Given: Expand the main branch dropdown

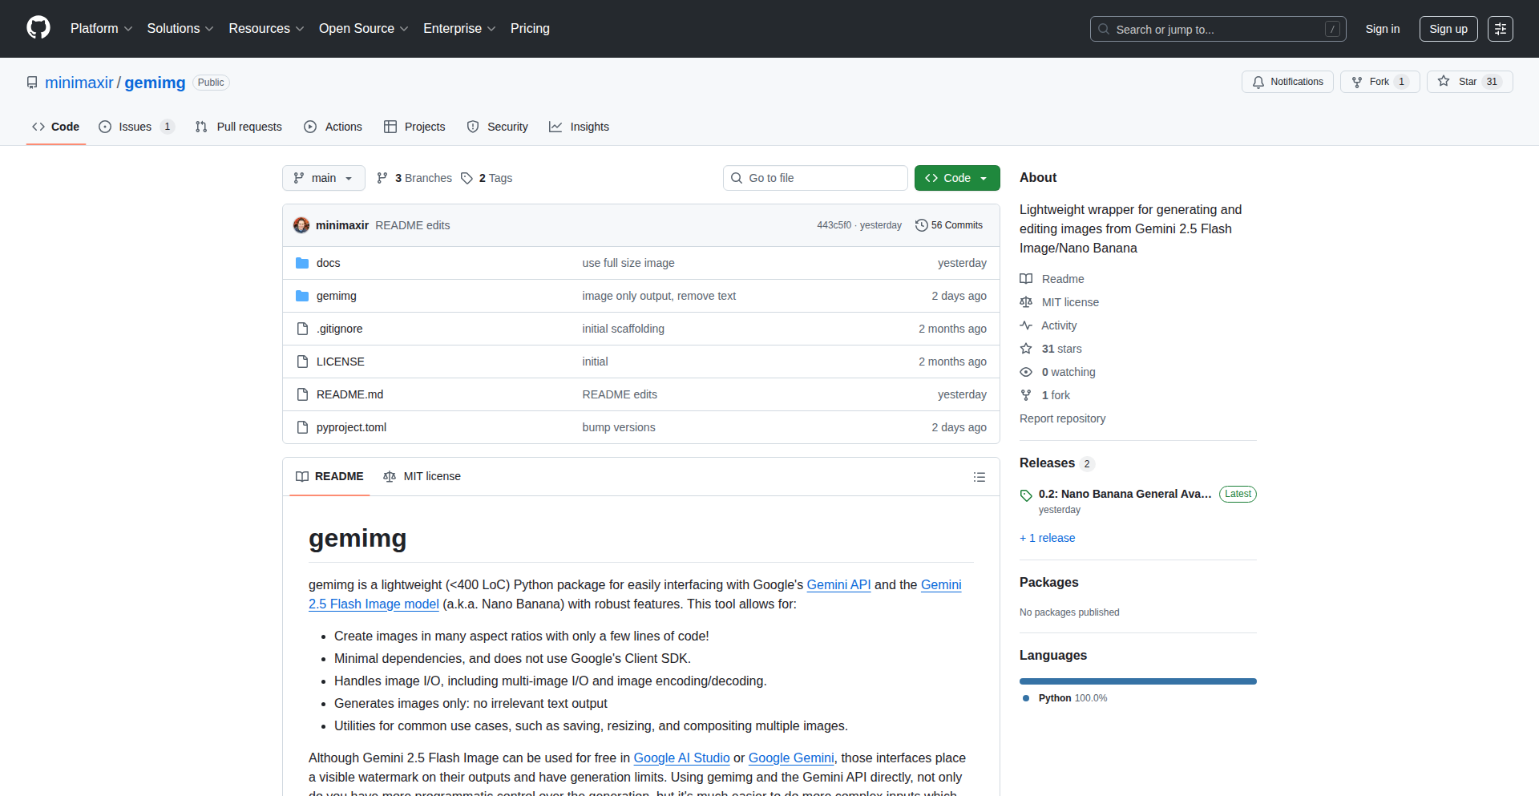Looking at the screenshot, I should [x=323, y=178].
